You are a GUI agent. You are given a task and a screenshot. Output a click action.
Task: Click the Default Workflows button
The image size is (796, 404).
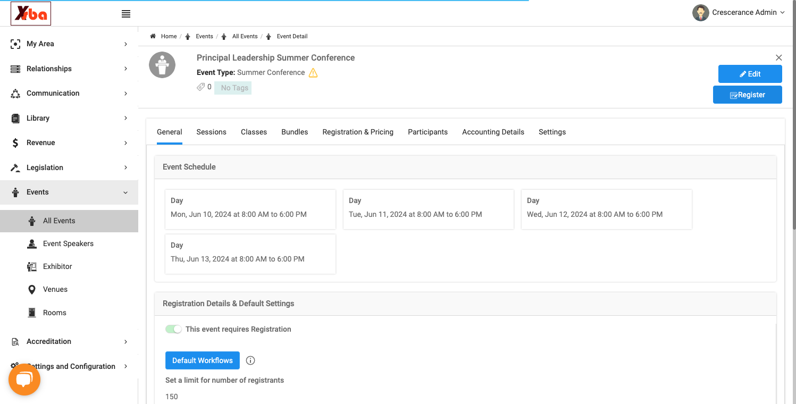(203, 360)
